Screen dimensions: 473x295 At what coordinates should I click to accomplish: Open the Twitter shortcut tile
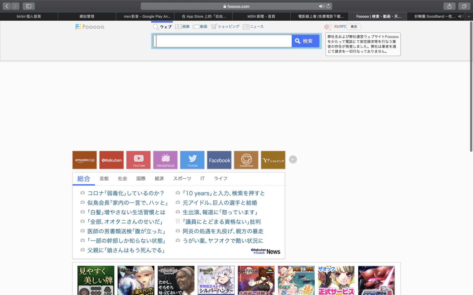click(192, 160)
